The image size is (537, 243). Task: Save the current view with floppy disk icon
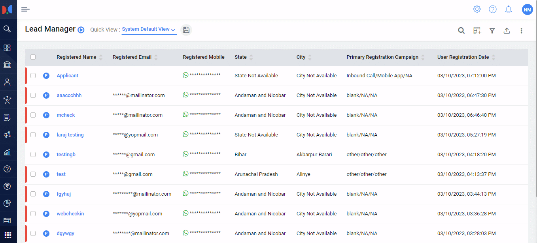[186, 30]
